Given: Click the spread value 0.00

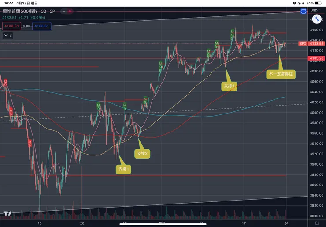Looking at the screenshot, I should [26, 26].
